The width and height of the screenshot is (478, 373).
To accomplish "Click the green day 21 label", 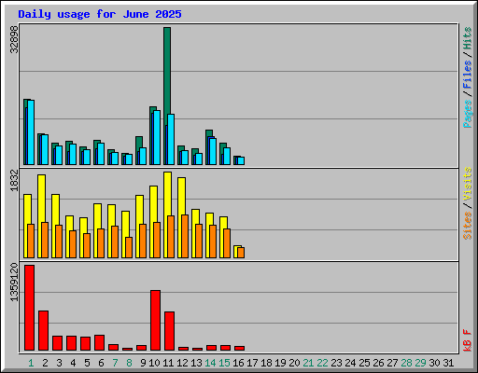I will pos(308,363).
